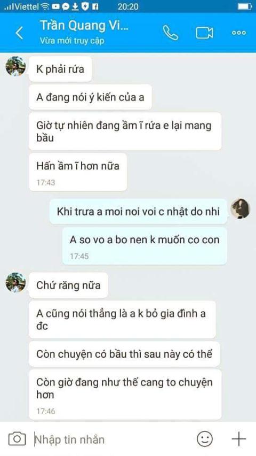Tap the "Vừa mới truy cập" status text

coord(71,41)
